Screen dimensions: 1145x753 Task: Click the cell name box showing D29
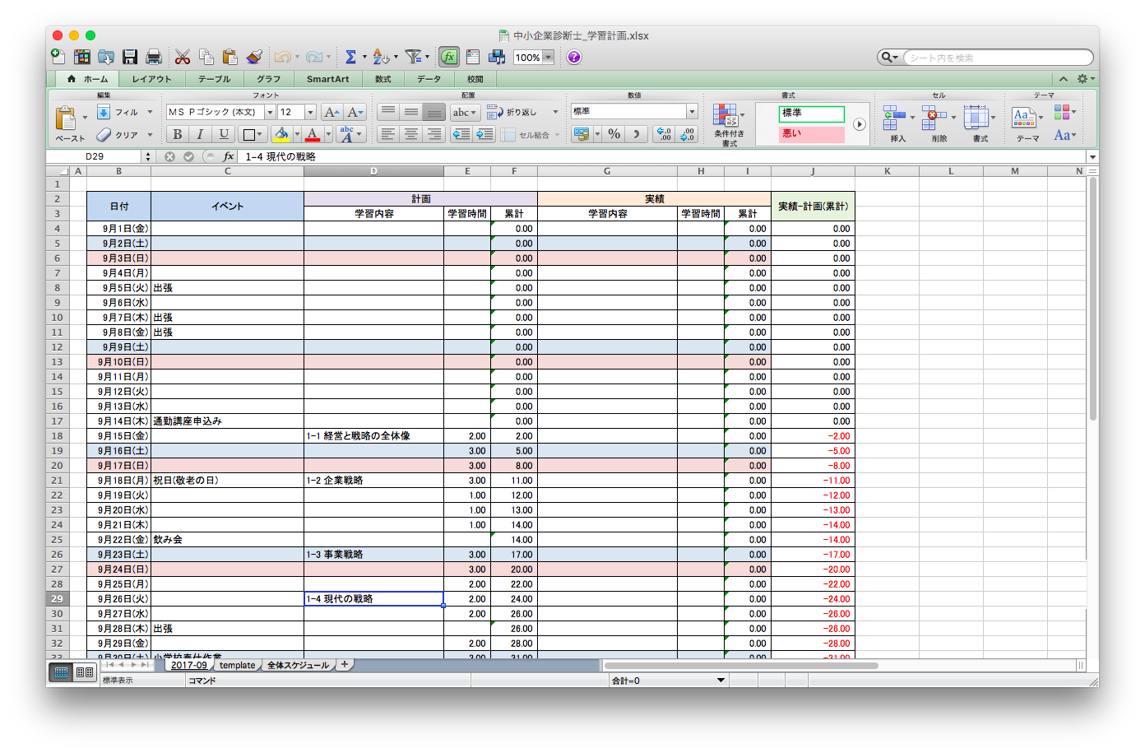(x=95, y=156)
